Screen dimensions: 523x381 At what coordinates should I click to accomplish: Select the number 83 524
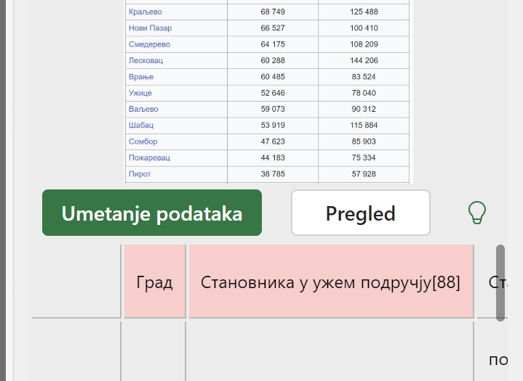point(364,77)
